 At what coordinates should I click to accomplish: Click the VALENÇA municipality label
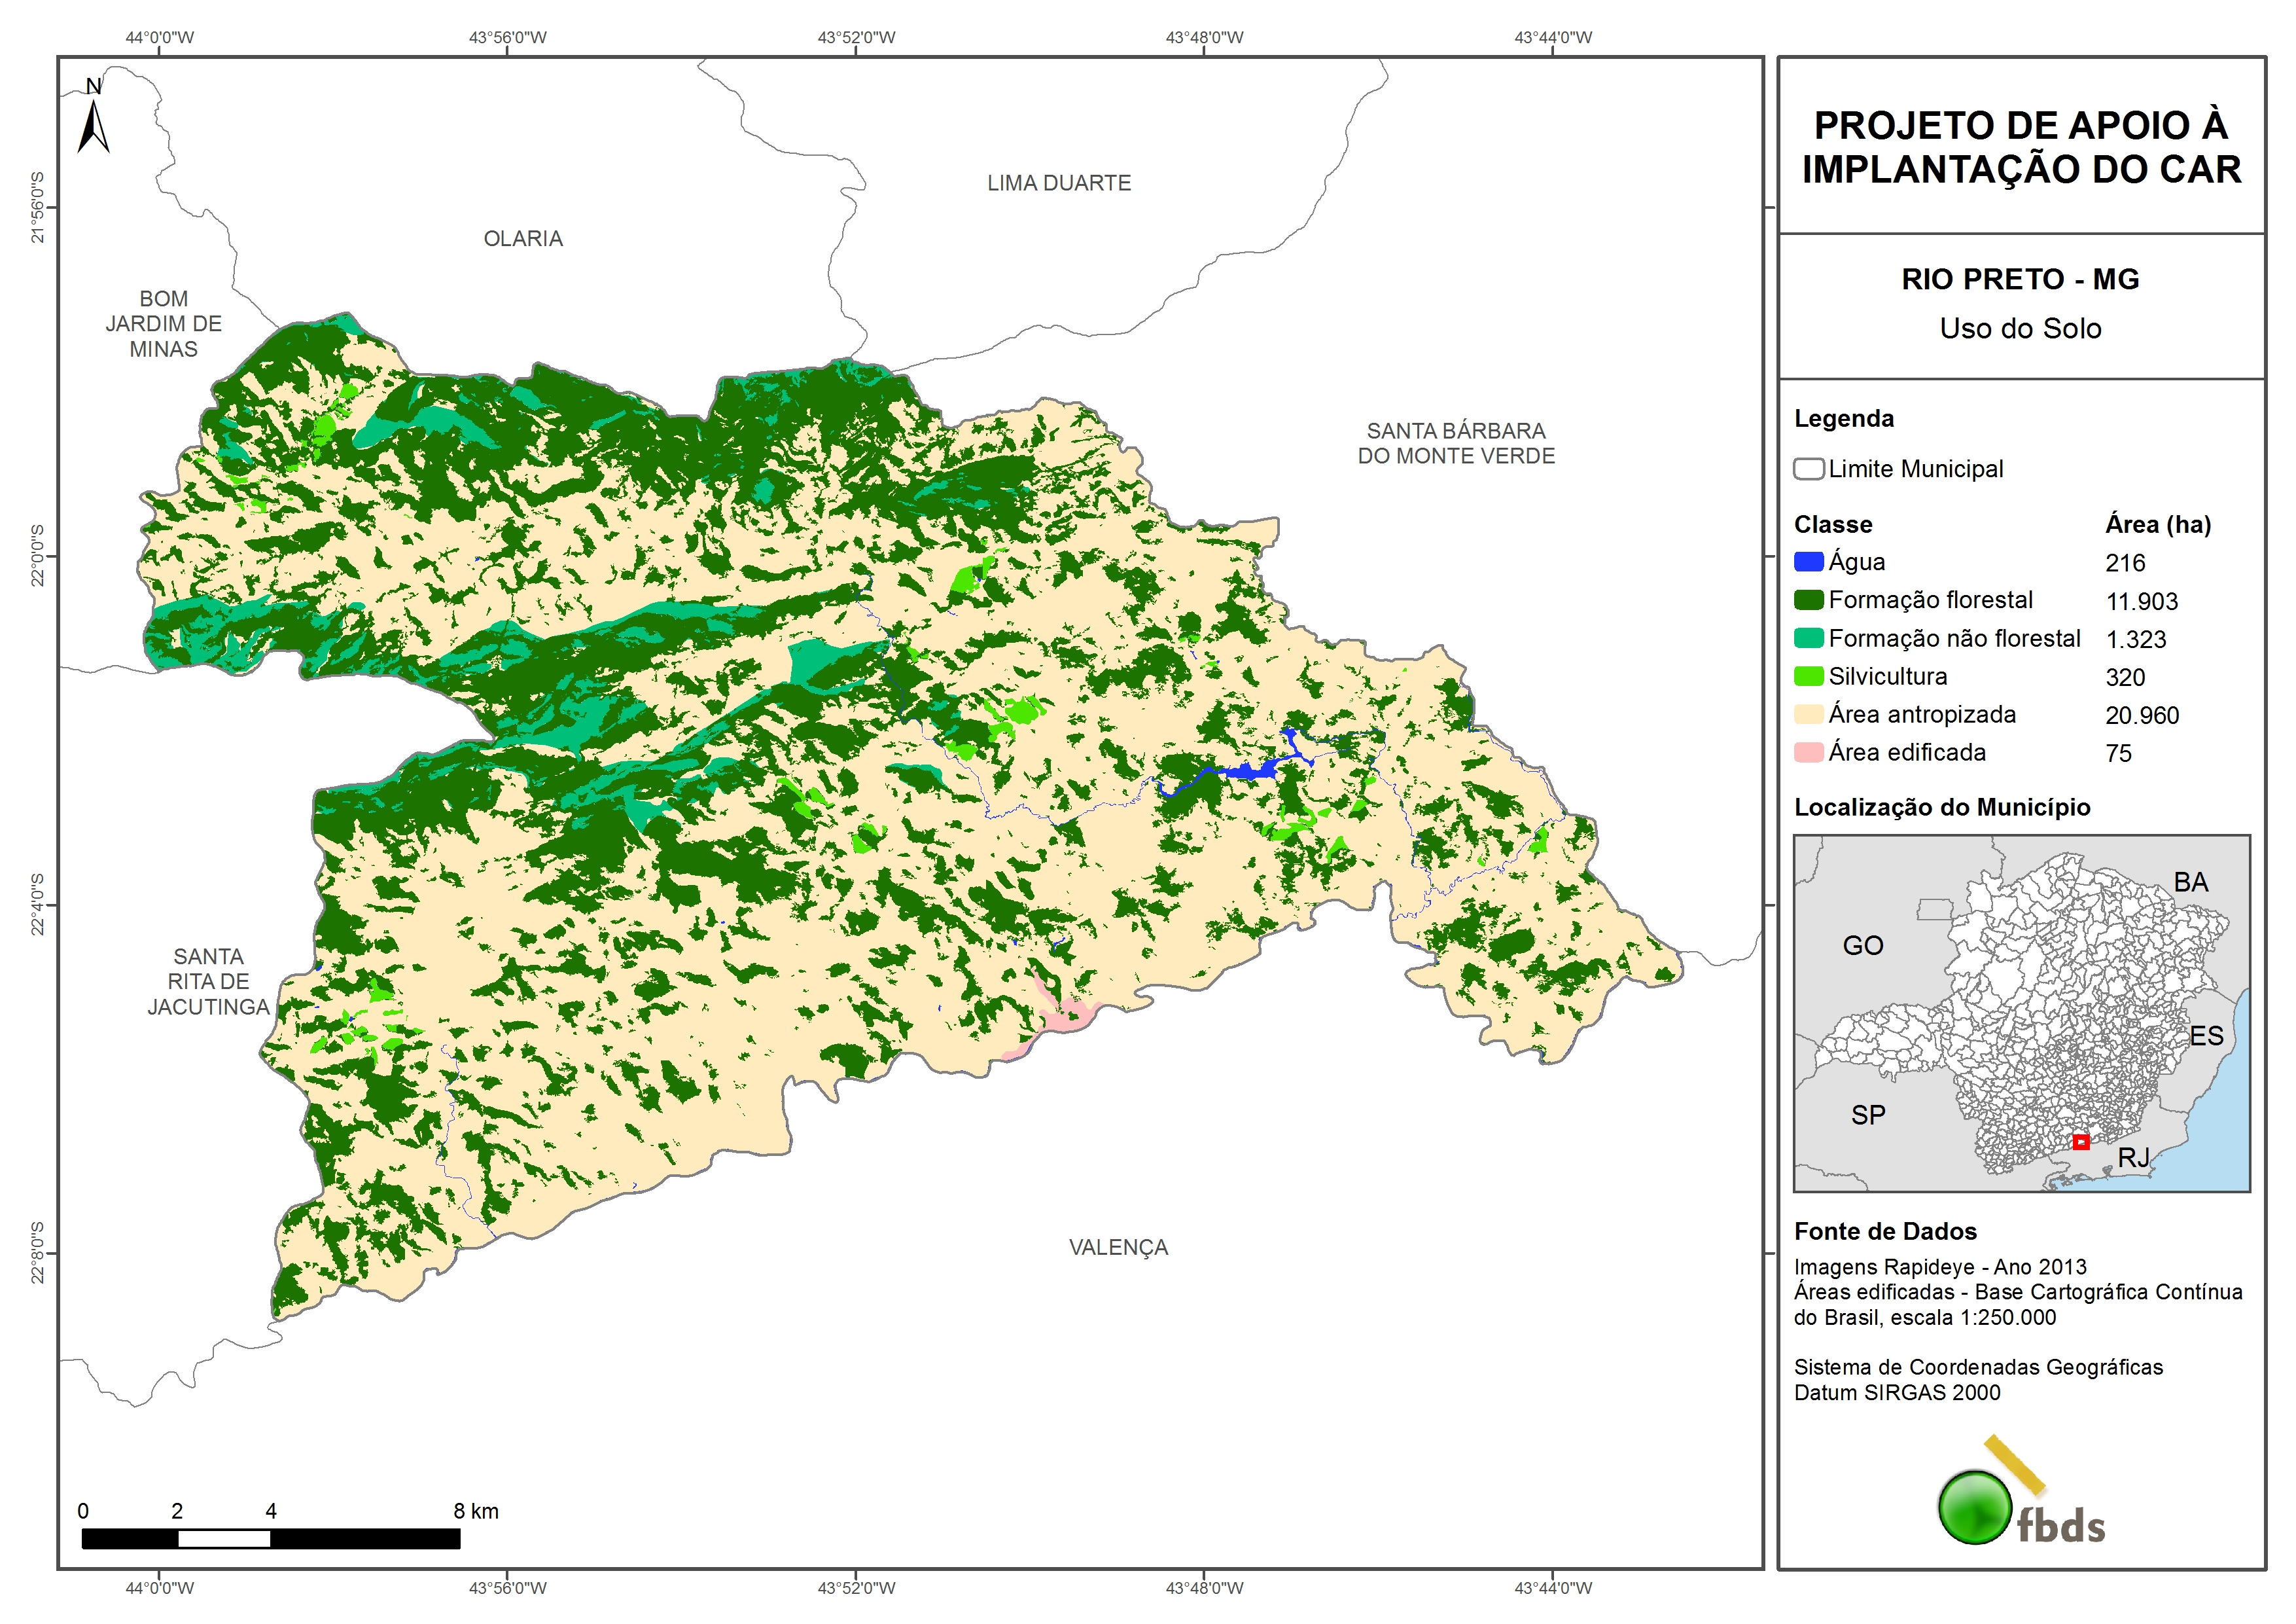pyautogui.click(x=1118, y=1248)
